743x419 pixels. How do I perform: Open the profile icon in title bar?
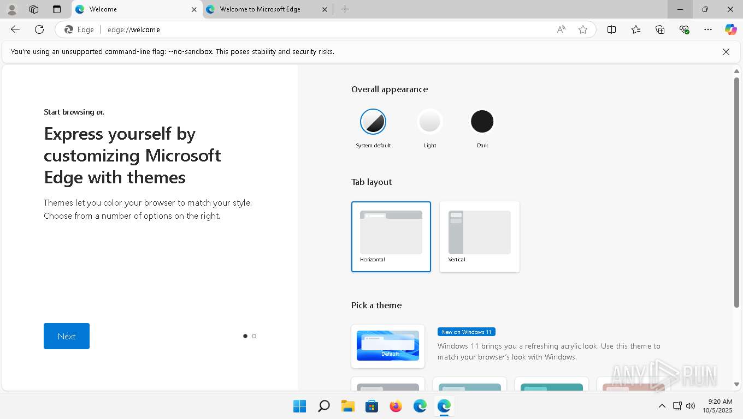(x=12, y=9)
